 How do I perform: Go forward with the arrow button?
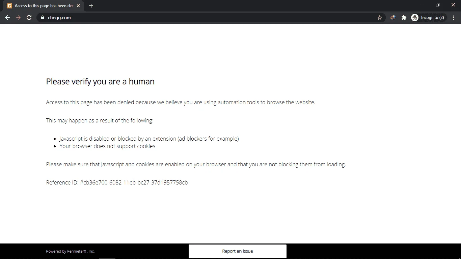point(18,18)
